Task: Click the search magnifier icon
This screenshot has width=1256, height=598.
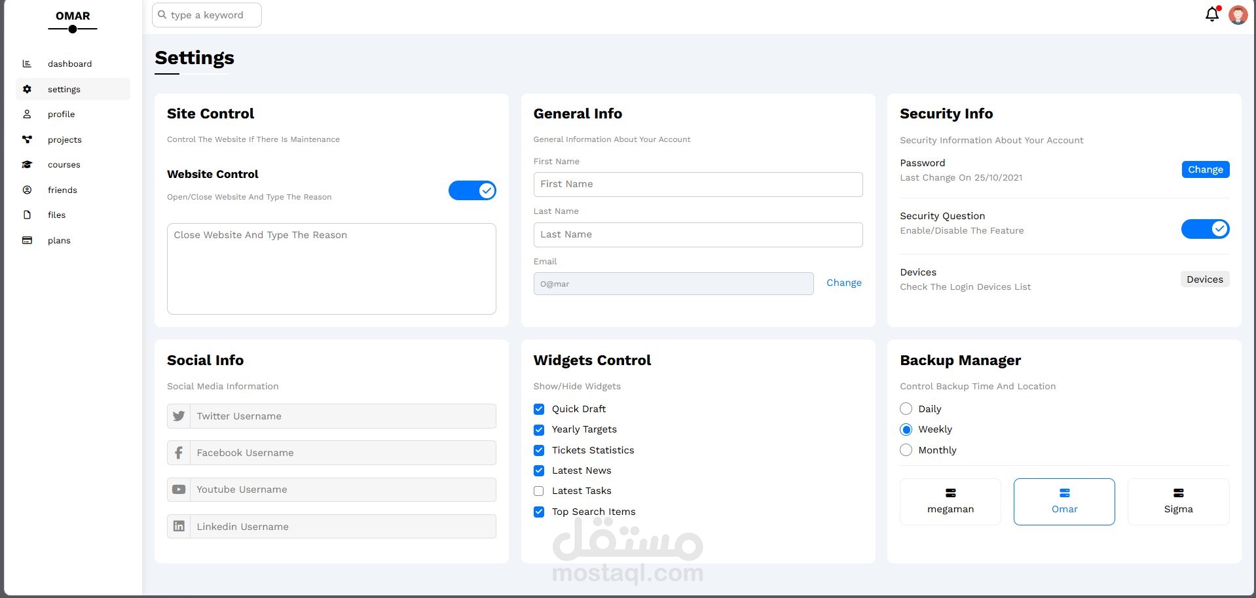Action: (162, 14)
